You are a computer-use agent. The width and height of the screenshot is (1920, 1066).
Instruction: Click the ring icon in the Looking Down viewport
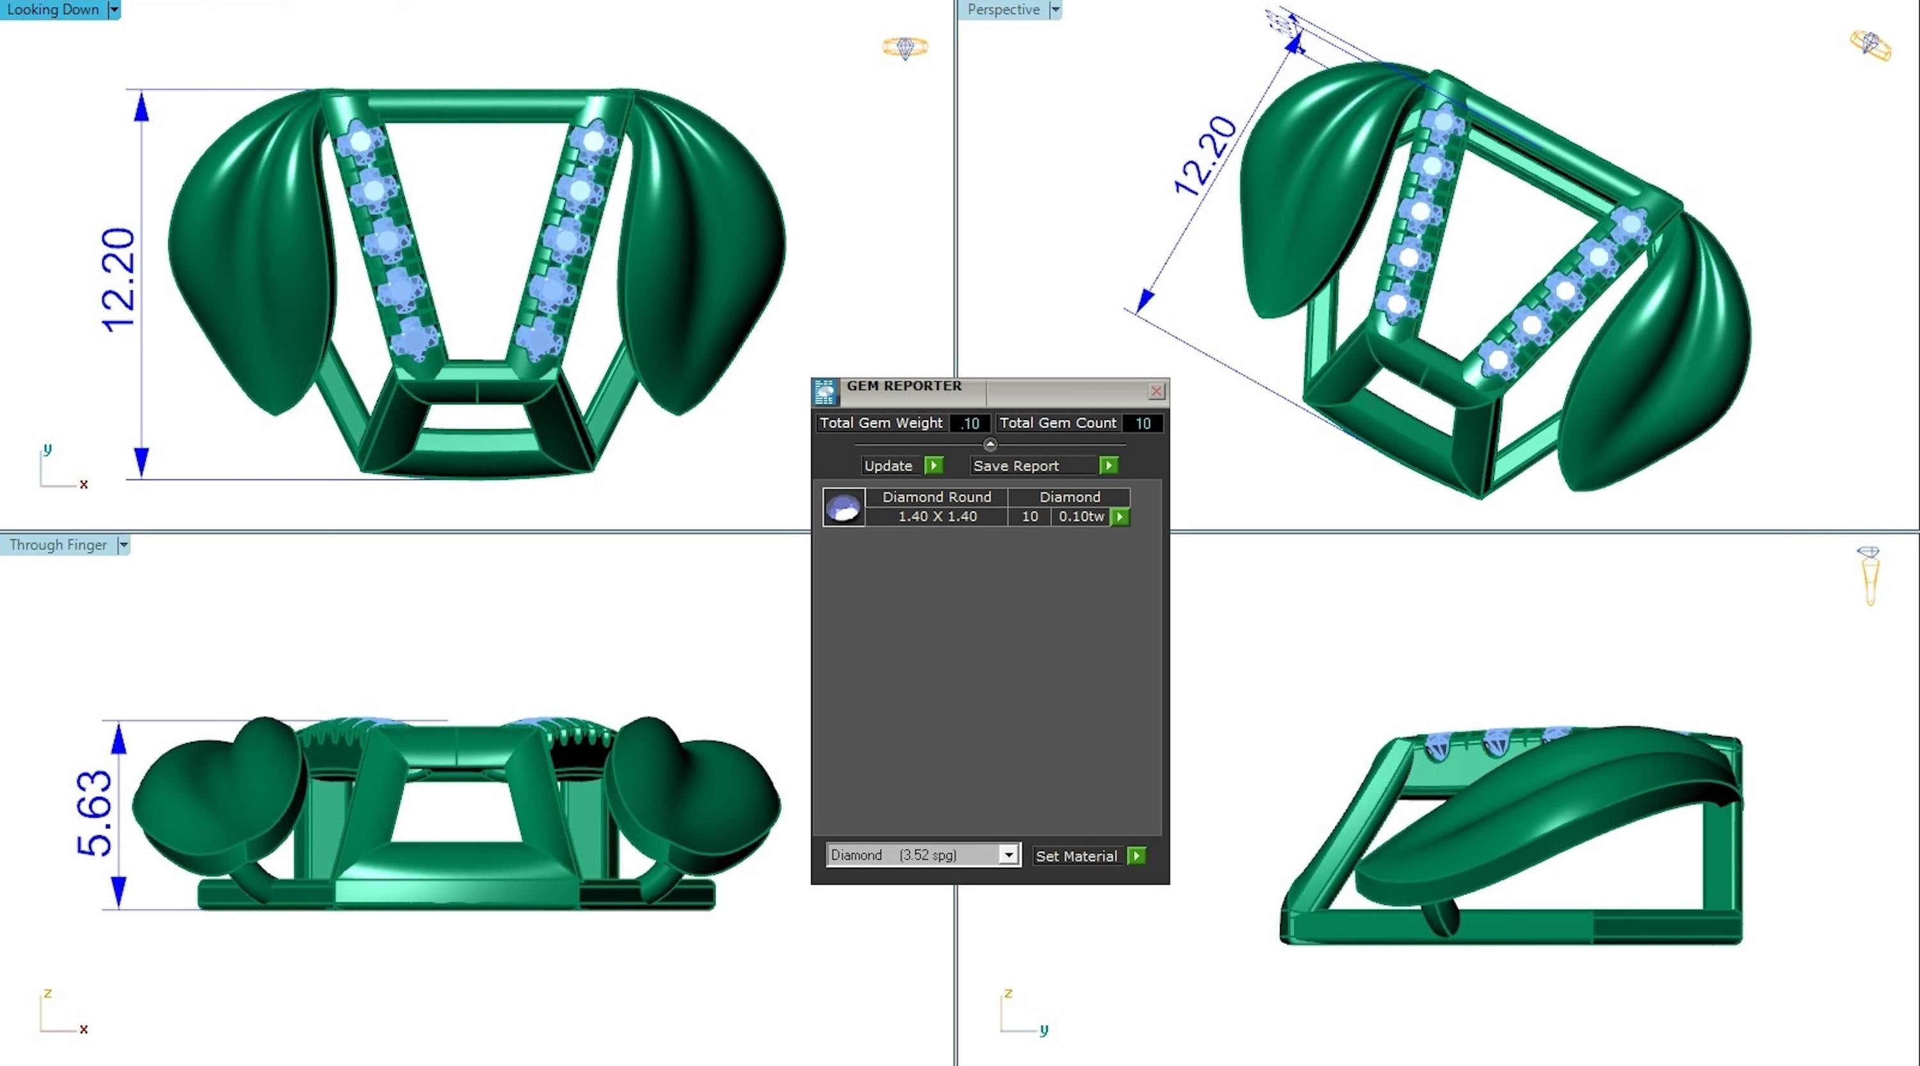pos(905,48)
